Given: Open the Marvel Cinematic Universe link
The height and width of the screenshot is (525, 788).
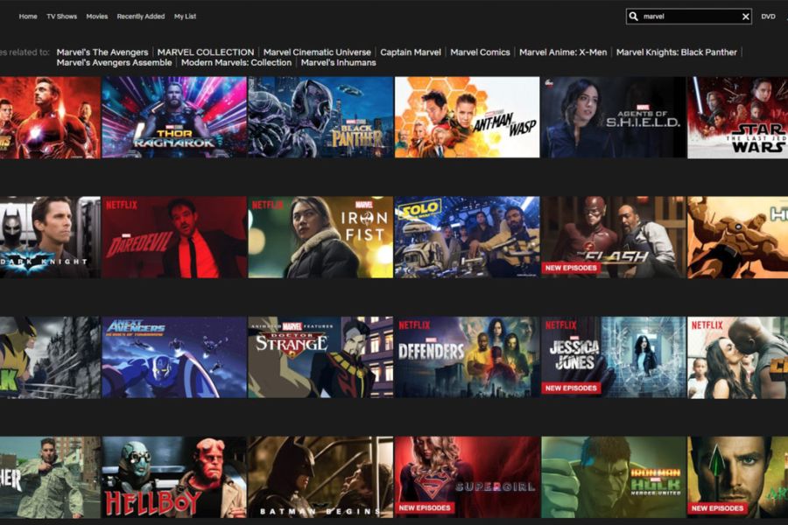Looking at the screenshot, I should coord(317,52).
